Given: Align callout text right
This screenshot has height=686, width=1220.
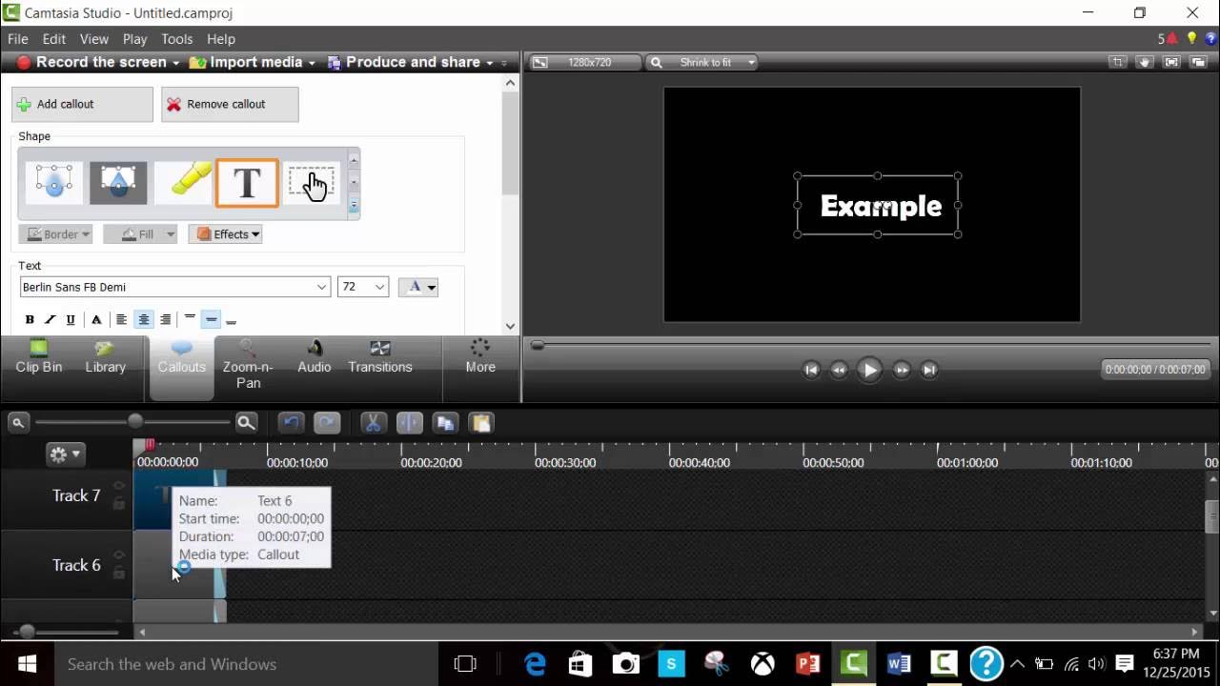Looking at the screenshot, I should (x=166, y=320).
